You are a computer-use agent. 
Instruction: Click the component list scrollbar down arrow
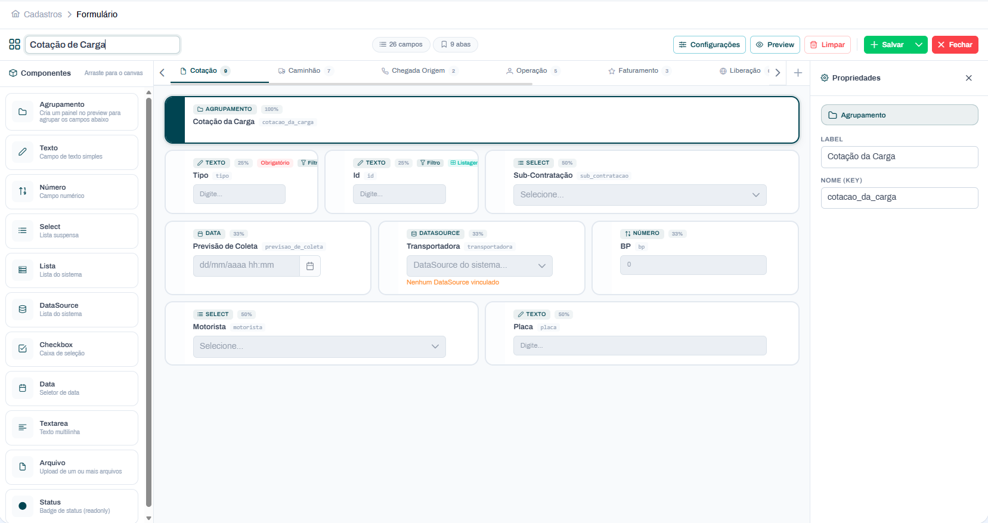(x=148, y=518)
